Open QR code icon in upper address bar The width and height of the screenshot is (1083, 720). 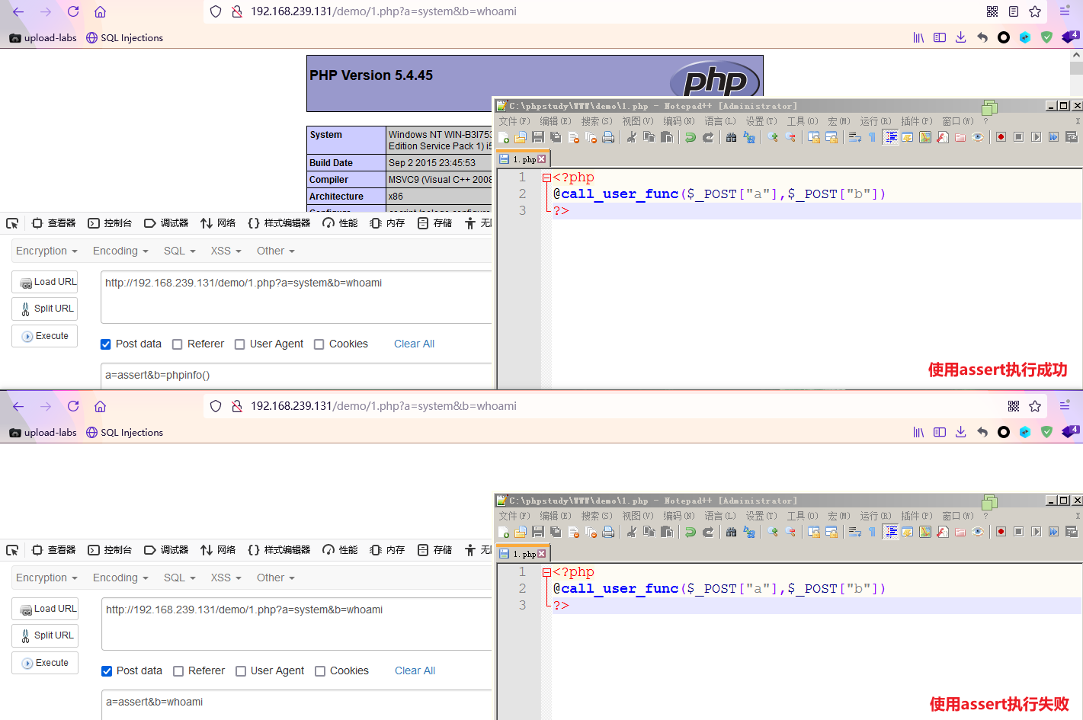coord(992,11)
